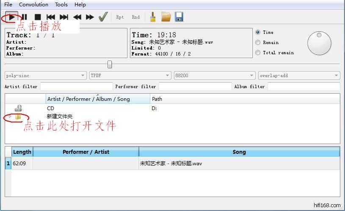Open the poly-sinc filter dropdown

[45, 75]
